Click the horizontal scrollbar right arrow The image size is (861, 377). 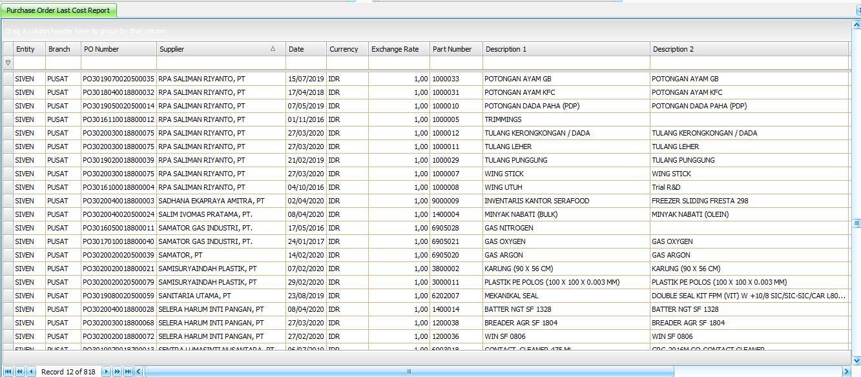pyautogui.click(x=847, y=371)
